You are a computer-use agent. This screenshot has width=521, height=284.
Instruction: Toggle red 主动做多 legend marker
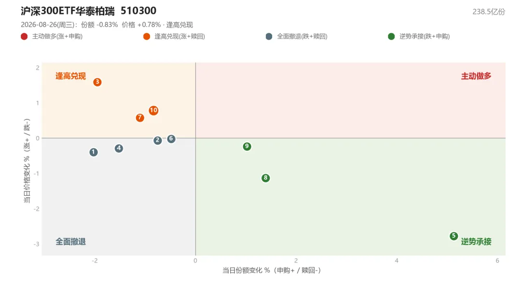24,37
